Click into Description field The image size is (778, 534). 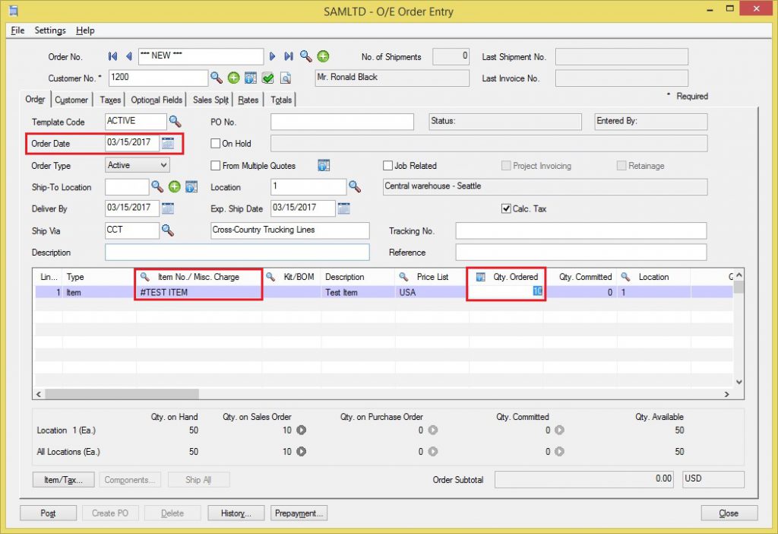(x=237, y=252)
